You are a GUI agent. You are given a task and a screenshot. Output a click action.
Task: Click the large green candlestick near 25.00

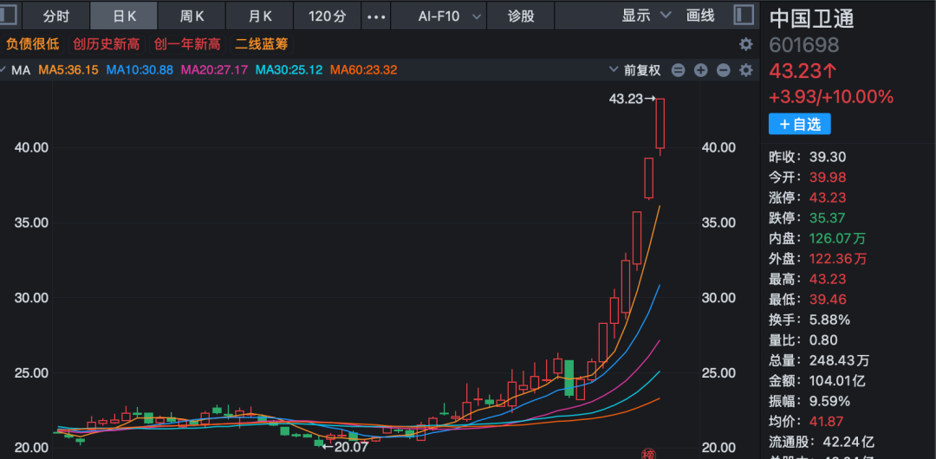(569, 378)
